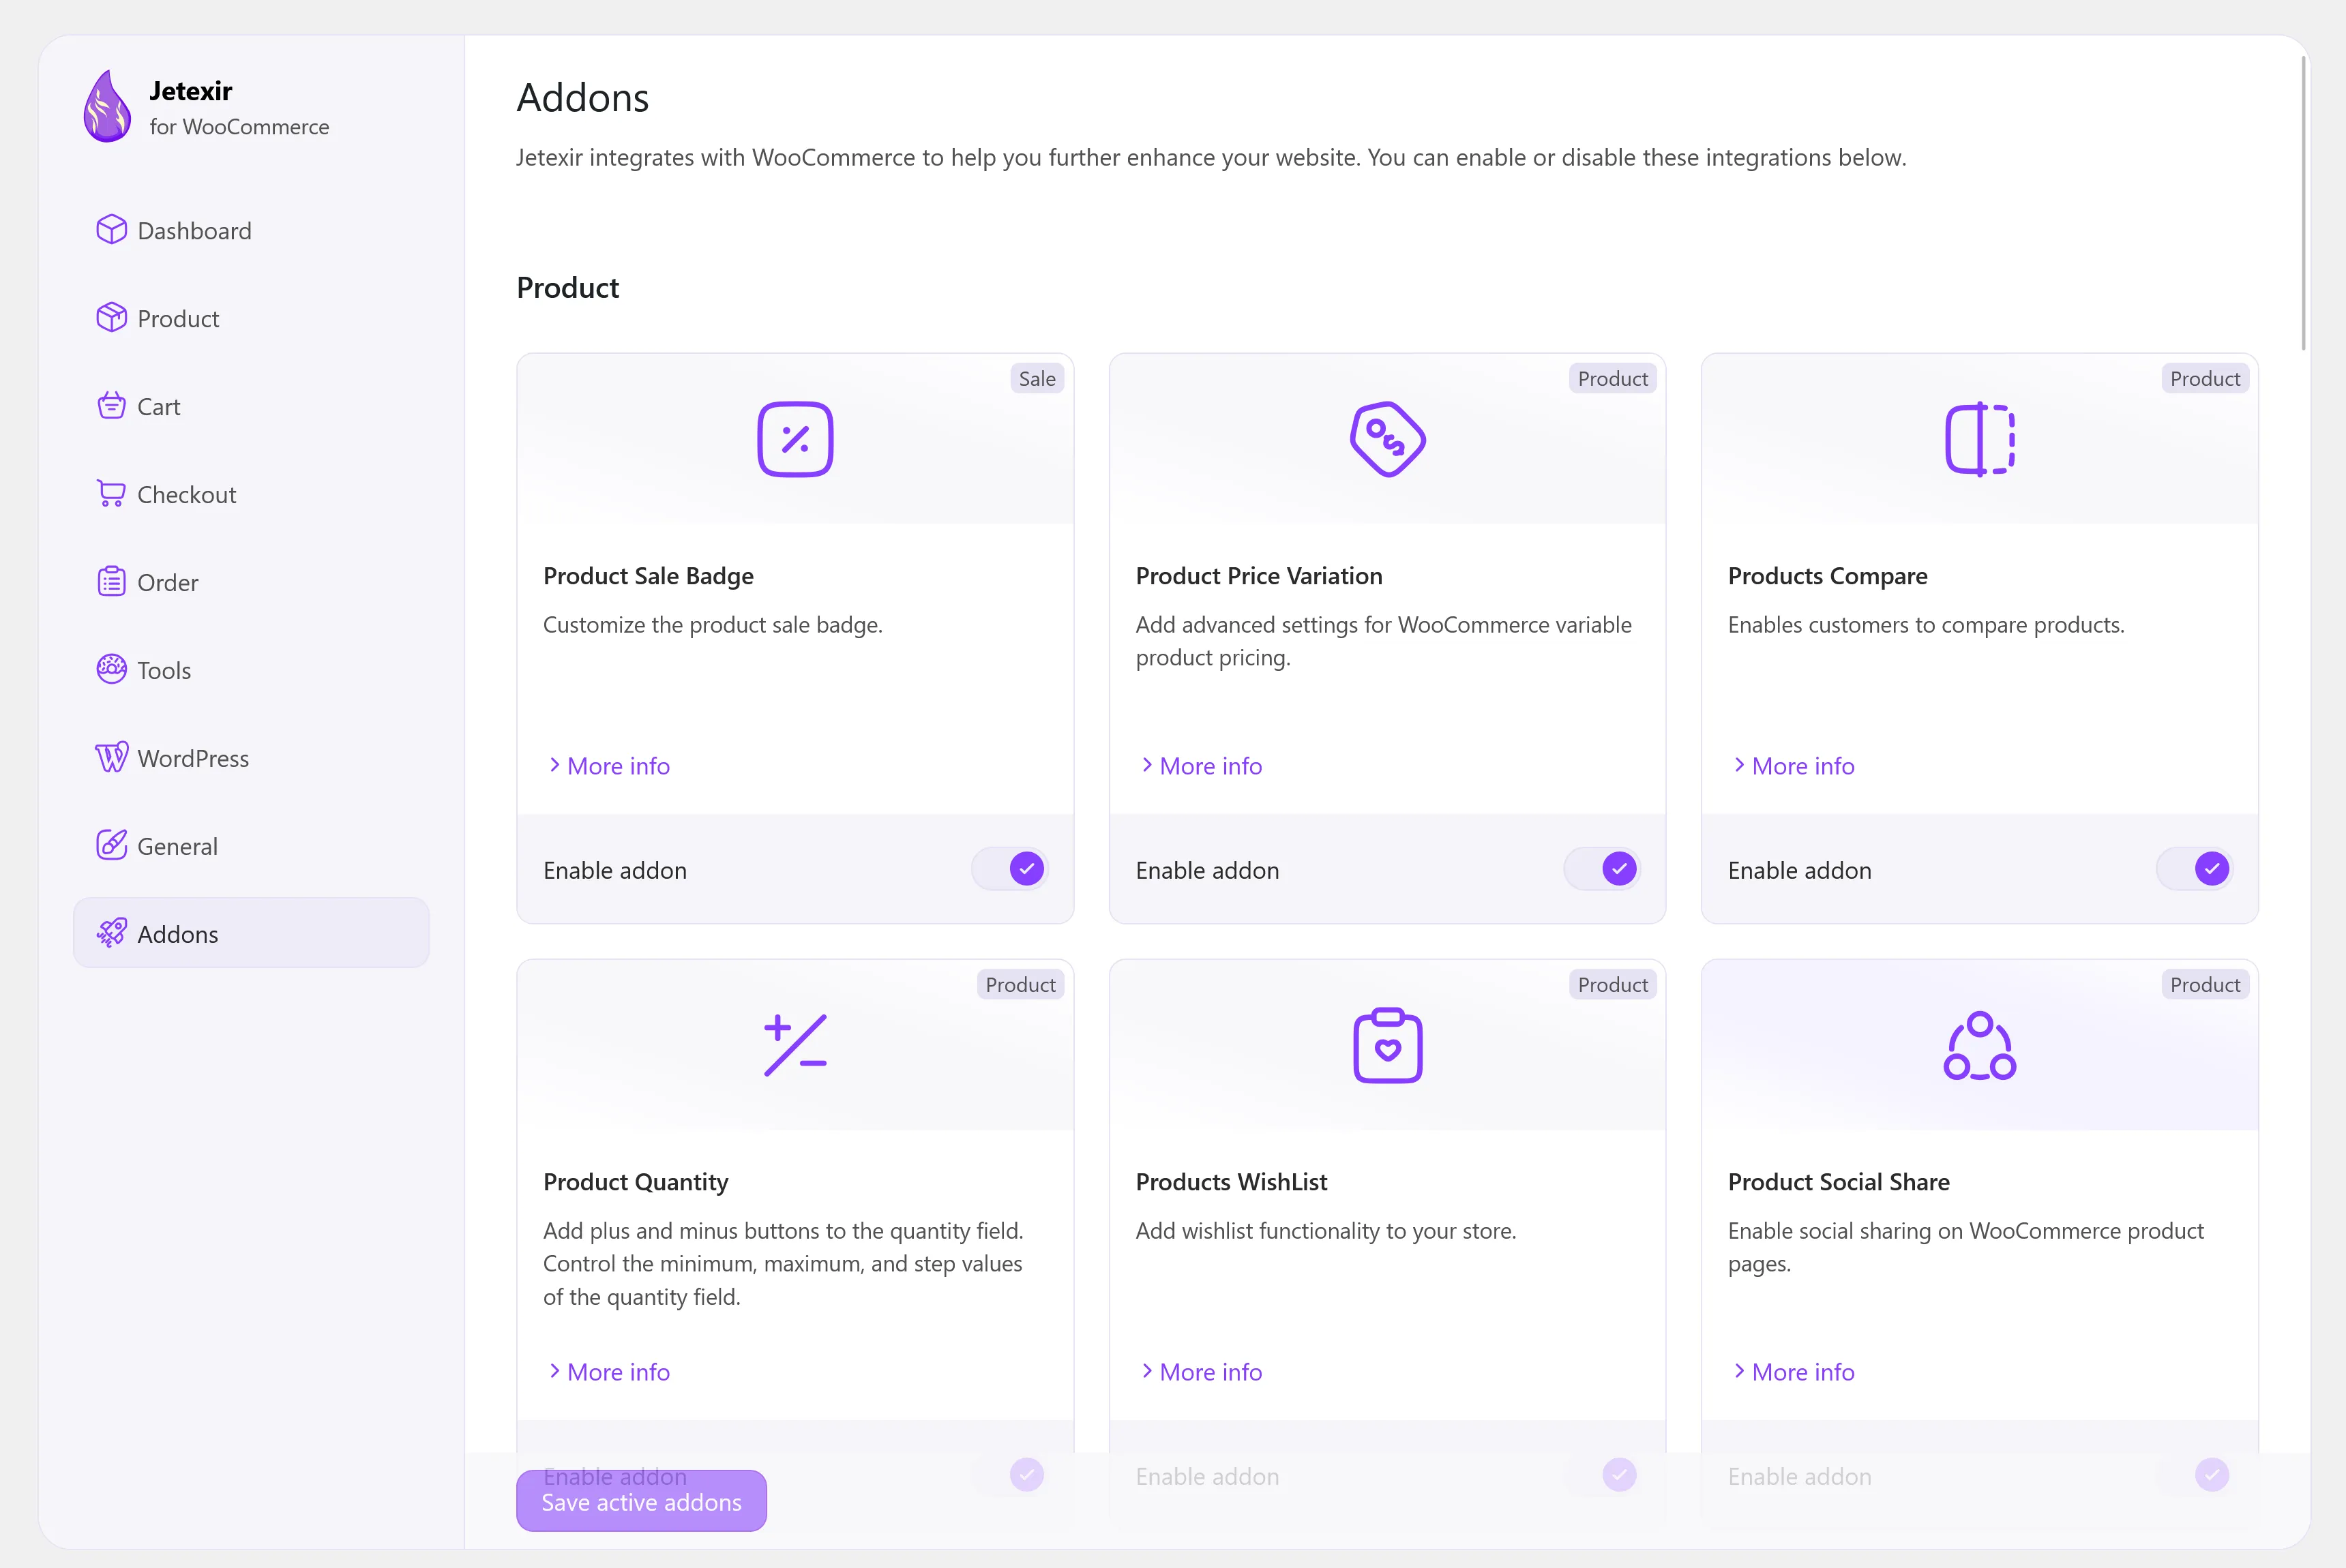Click the Dashboard cube icon
This screenshot has height=1568, width=2346.
pos(111,230)
